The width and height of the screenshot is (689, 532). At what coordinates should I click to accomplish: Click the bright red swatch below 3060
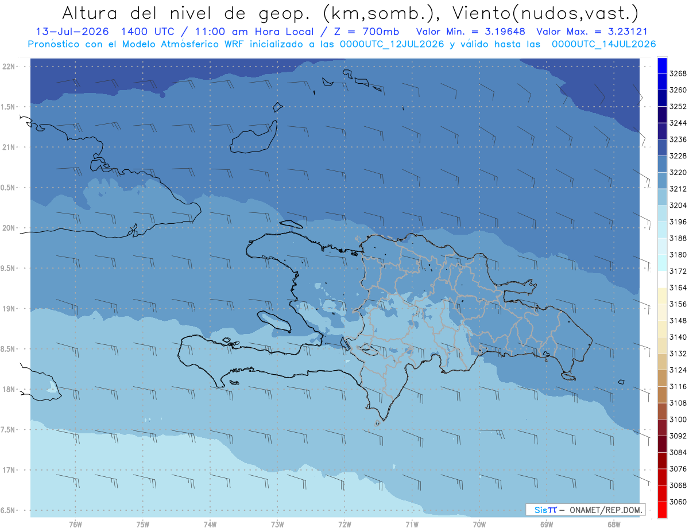tap(662, 510)
